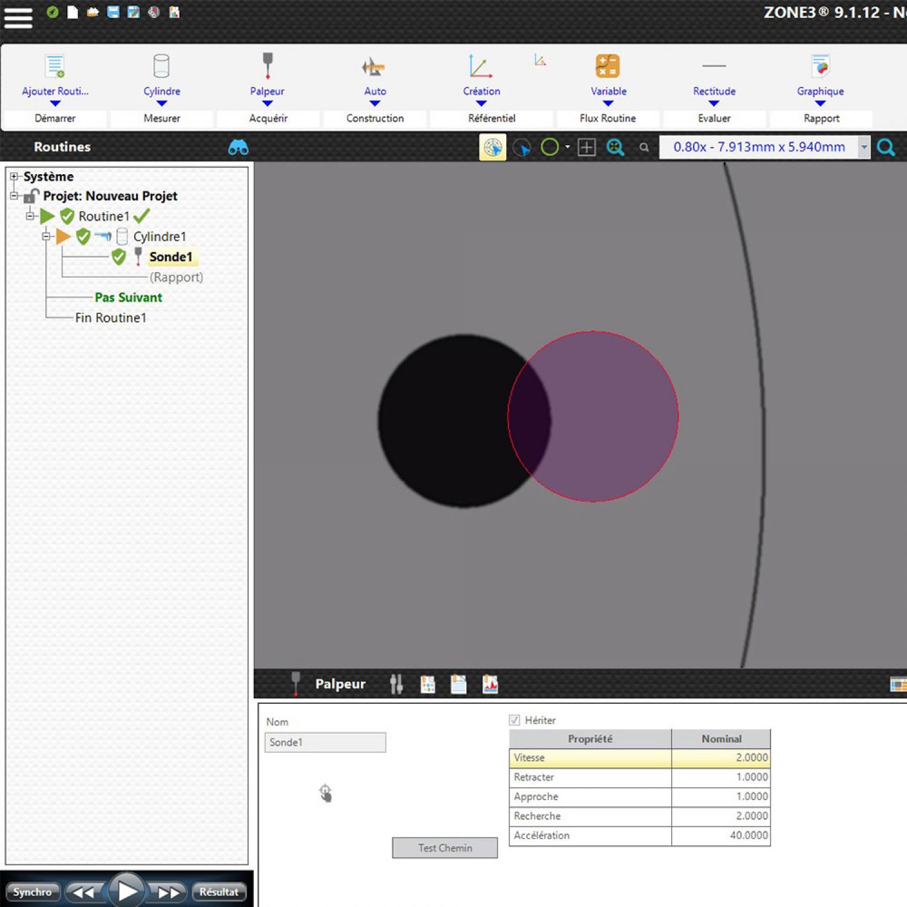Viewport: 907px width, 907px height.
Task: Click the small axes icon beside Création
Action: click(541, 59)
